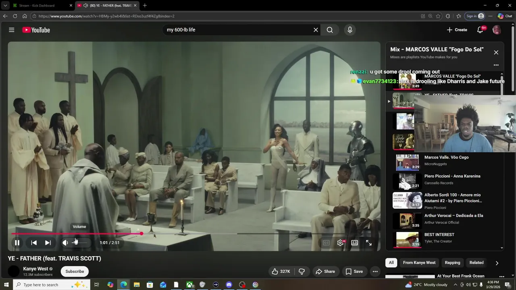The width and height of the screenshot is (516, 290).
Task: Select the Rapping filter chip
Action: (452, 263)
